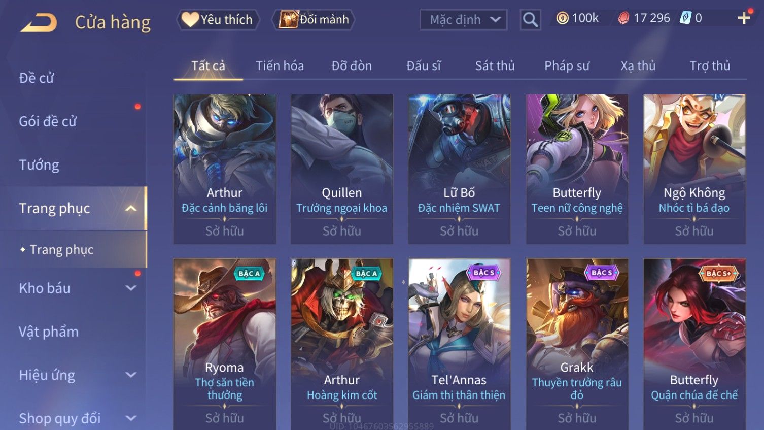Image resolution: width=764 pixels, height=430 pixels.
Task: Collapse the Trang phục sidebar section
Action: pos(131,209)
